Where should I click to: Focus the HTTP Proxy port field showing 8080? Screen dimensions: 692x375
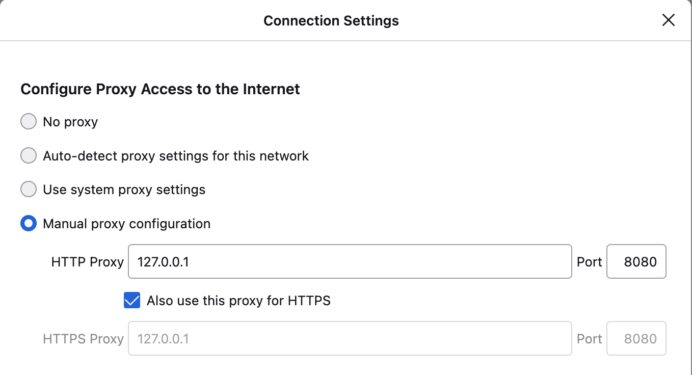[636, 262]
